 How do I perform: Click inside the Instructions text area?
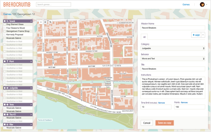click(x=173, y=88)
